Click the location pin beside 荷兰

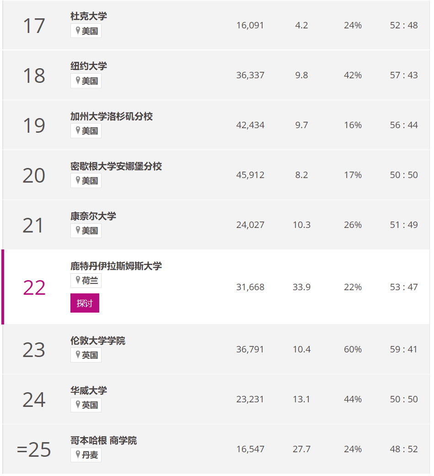[x=78, y=280]
